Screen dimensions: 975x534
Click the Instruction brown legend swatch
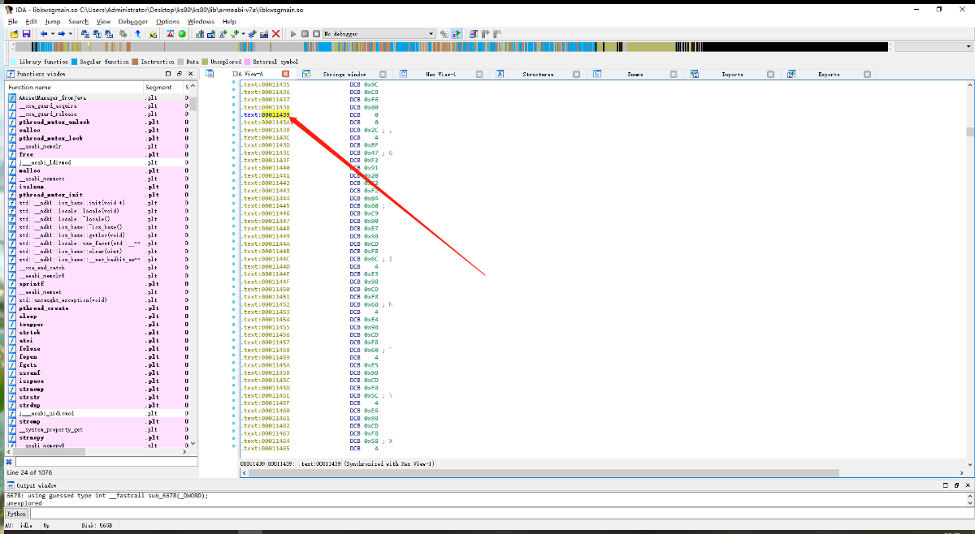click(136, 62)
